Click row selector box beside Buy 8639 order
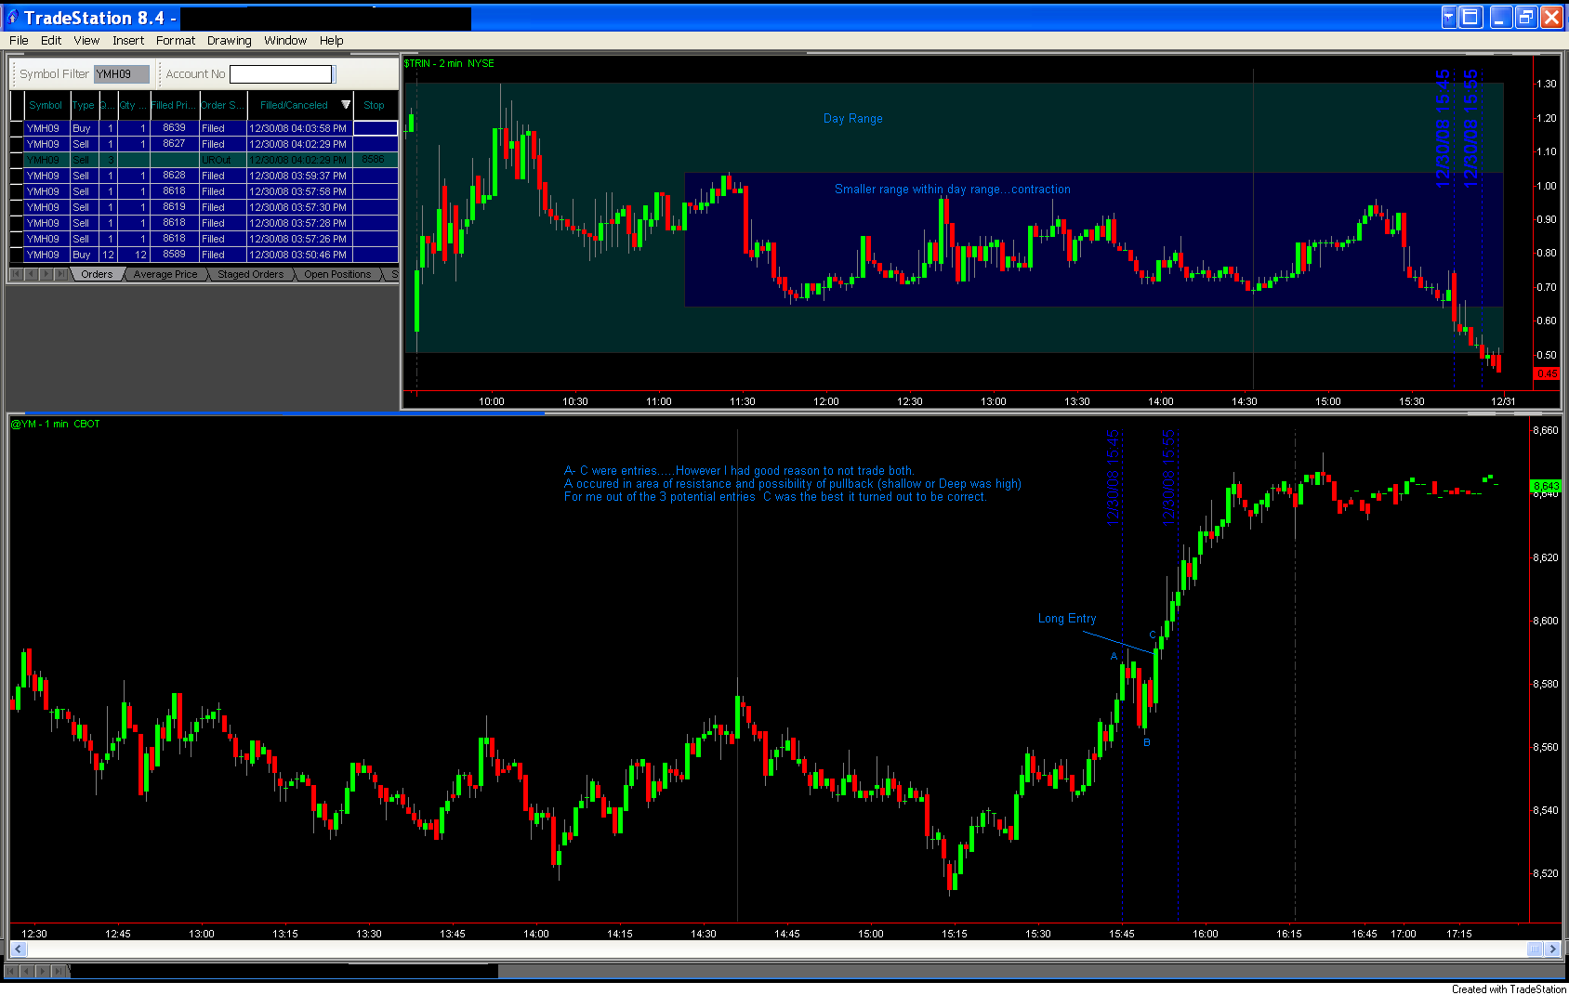1569x995 pixels. pyautogui.click(x=16, y=128)
